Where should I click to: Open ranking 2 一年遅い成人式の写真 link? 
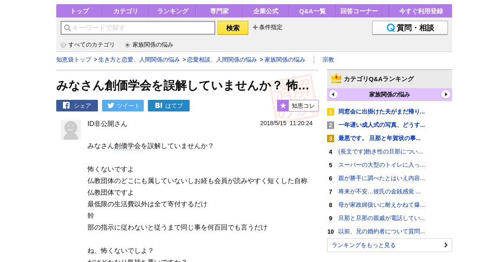[x=382, y=125]
